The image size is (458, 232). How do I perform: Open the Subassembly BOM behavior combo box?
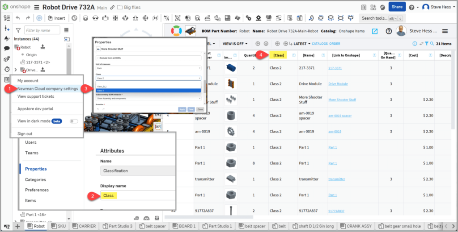pyautogui.click(x=148, y=99)
